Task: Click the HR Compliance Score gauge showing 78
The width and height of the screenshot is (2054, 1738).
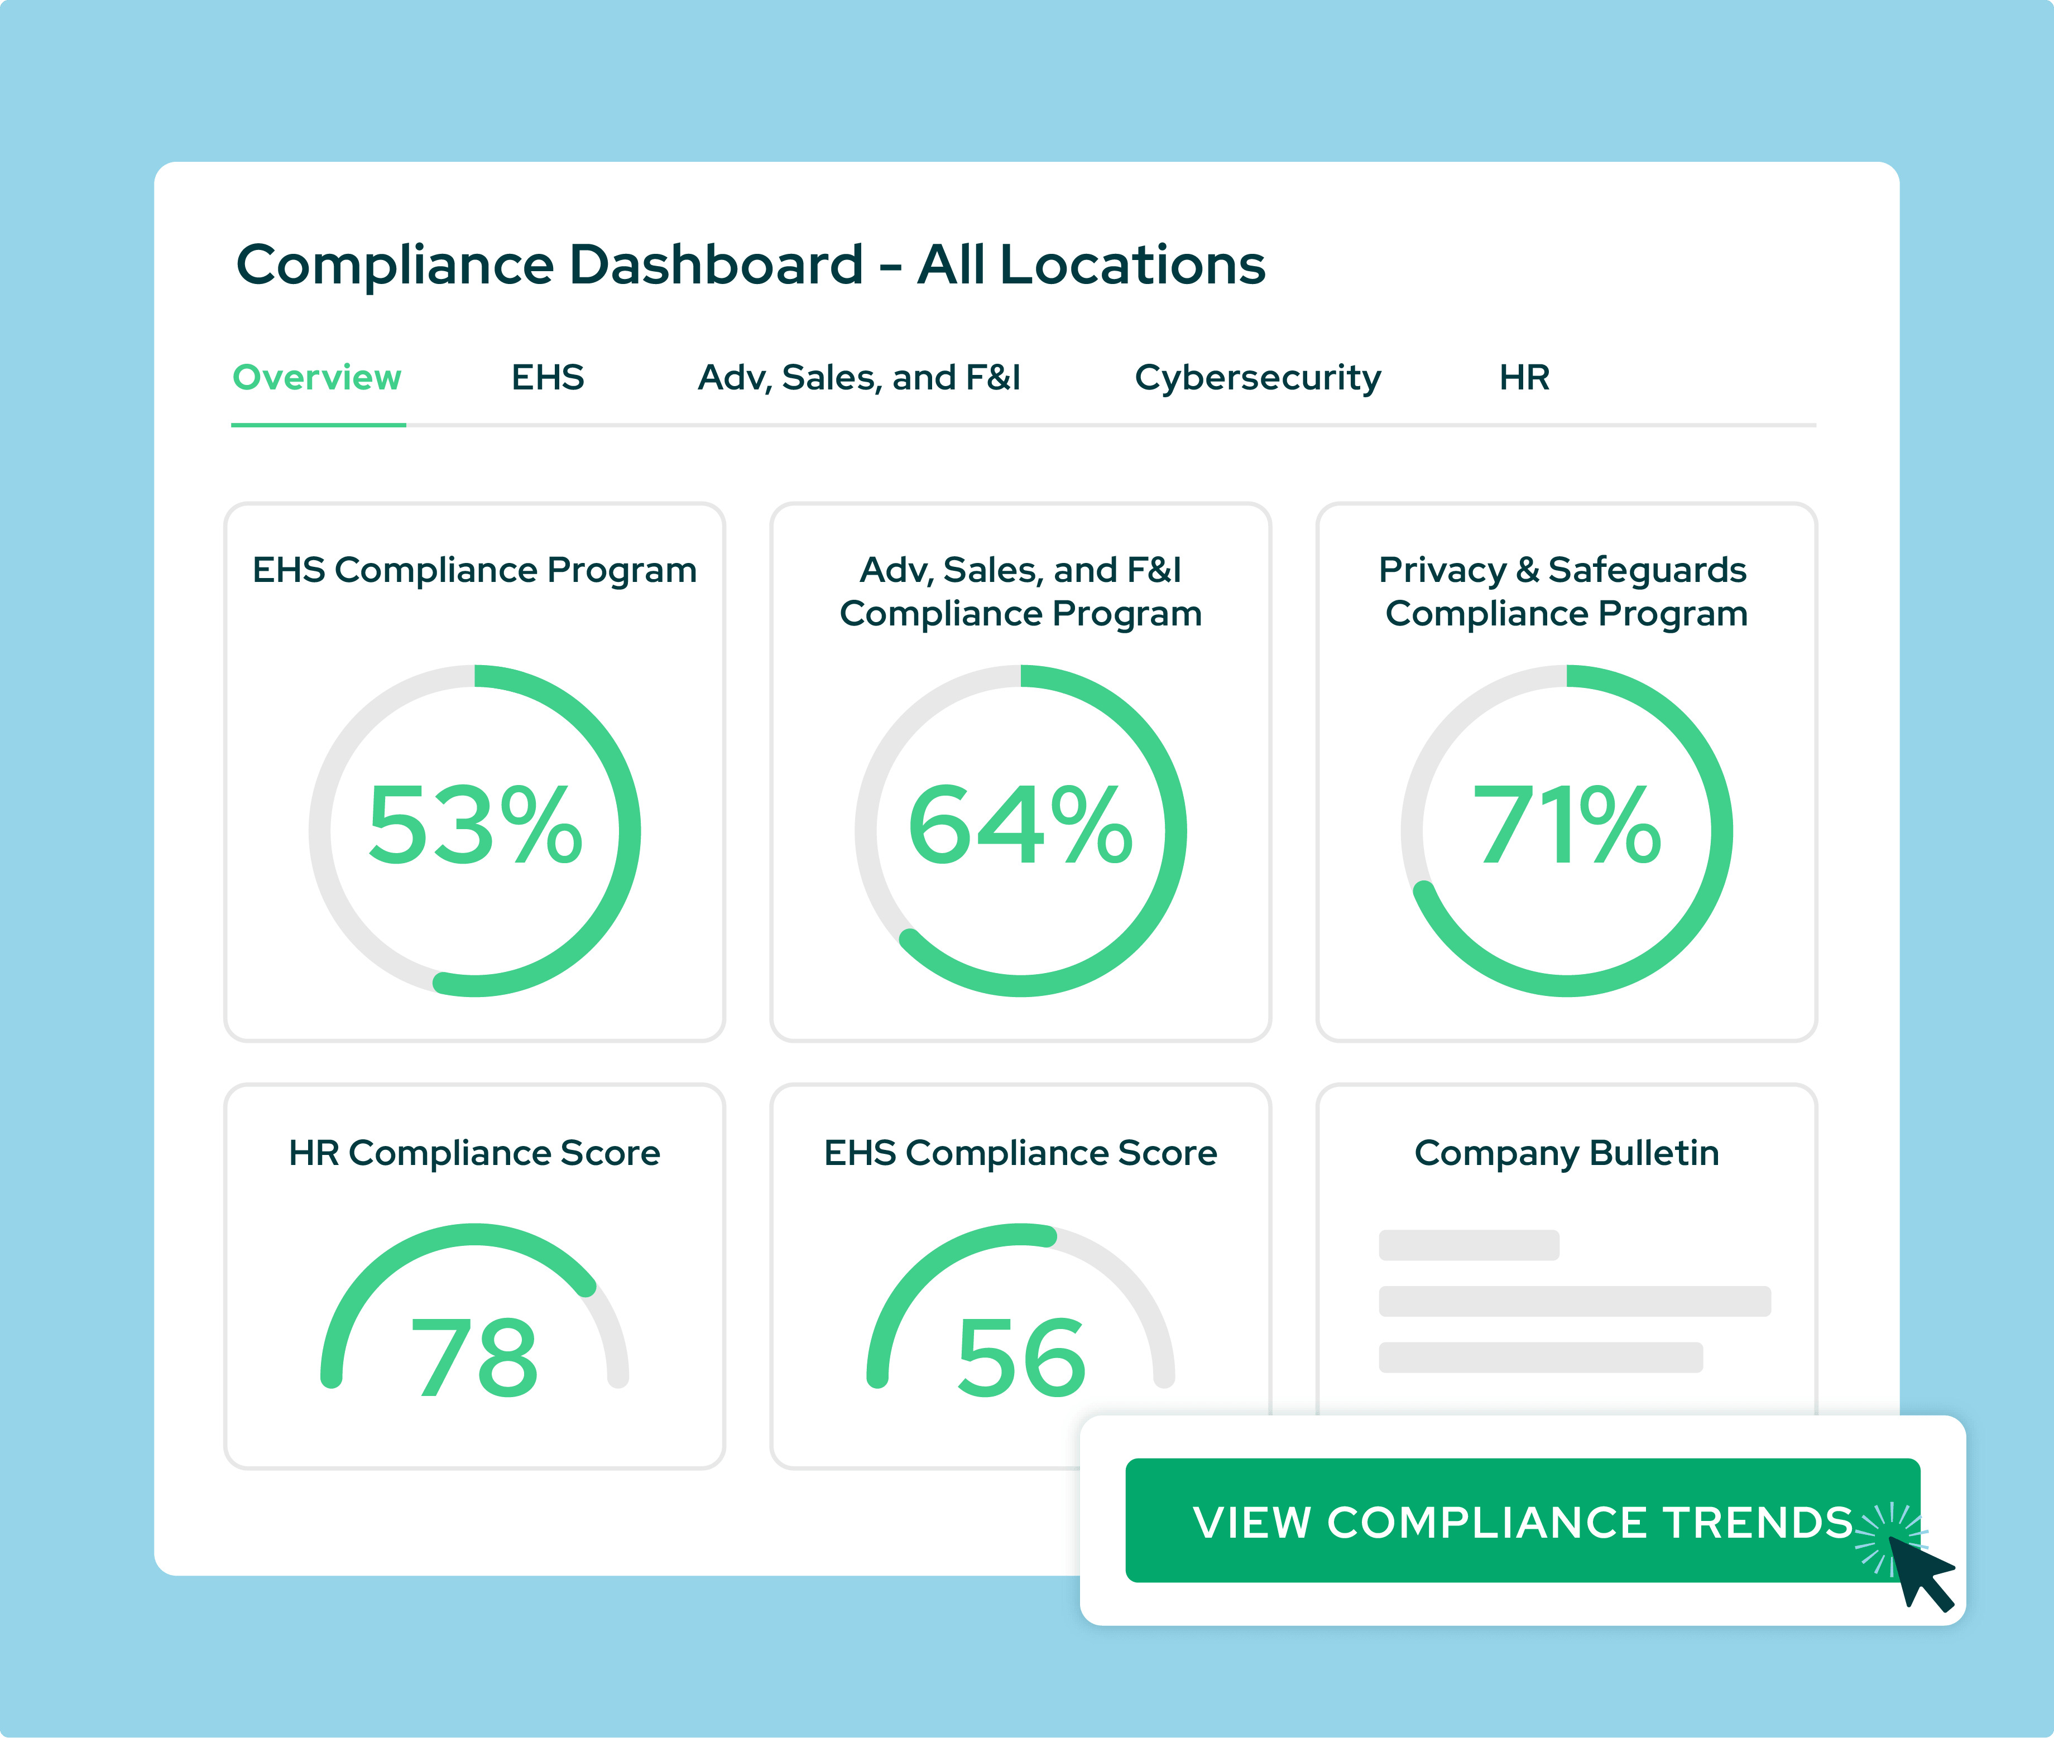Action: click(475, 1311)
